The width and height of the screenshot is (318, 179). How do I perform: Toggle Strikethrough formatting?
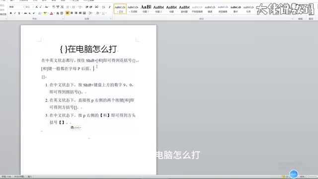(25, 13)
